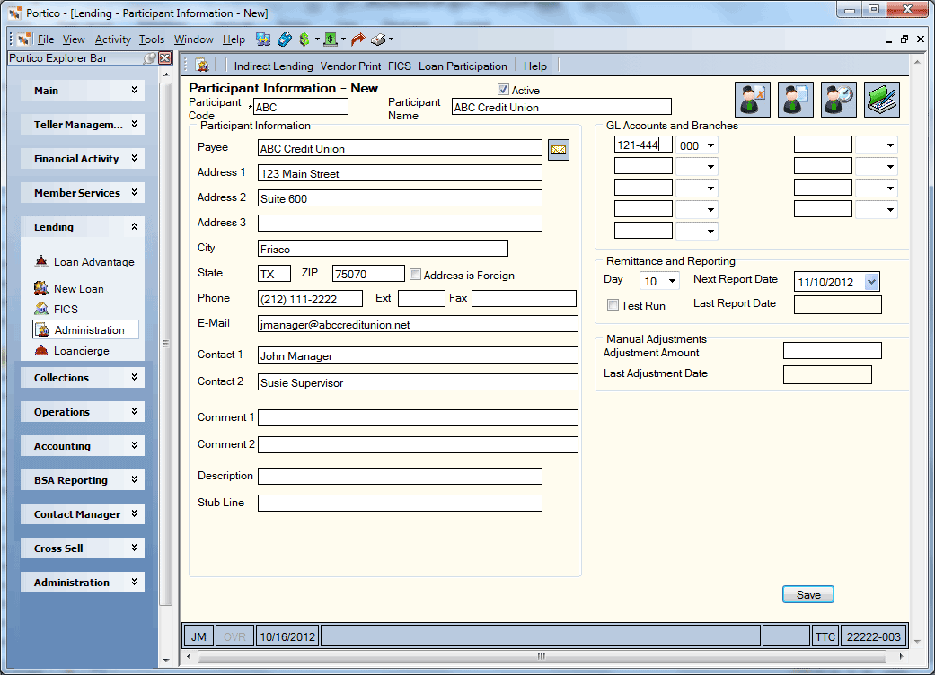The width and height of the screenshot is (935, 675).
Task: Expand the Contact Manager section
Action: coord(83,514)
